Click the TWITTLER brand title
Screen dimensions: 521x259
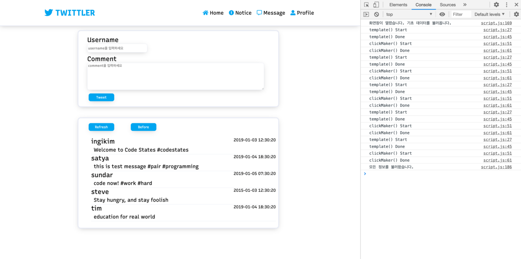point(75,13)
